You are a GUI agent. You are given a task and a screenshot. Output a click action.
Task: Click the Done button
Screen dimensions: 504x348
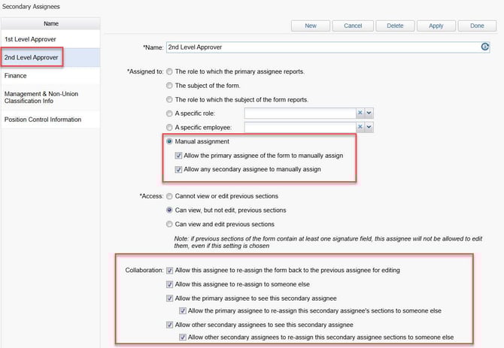(477, 26)
